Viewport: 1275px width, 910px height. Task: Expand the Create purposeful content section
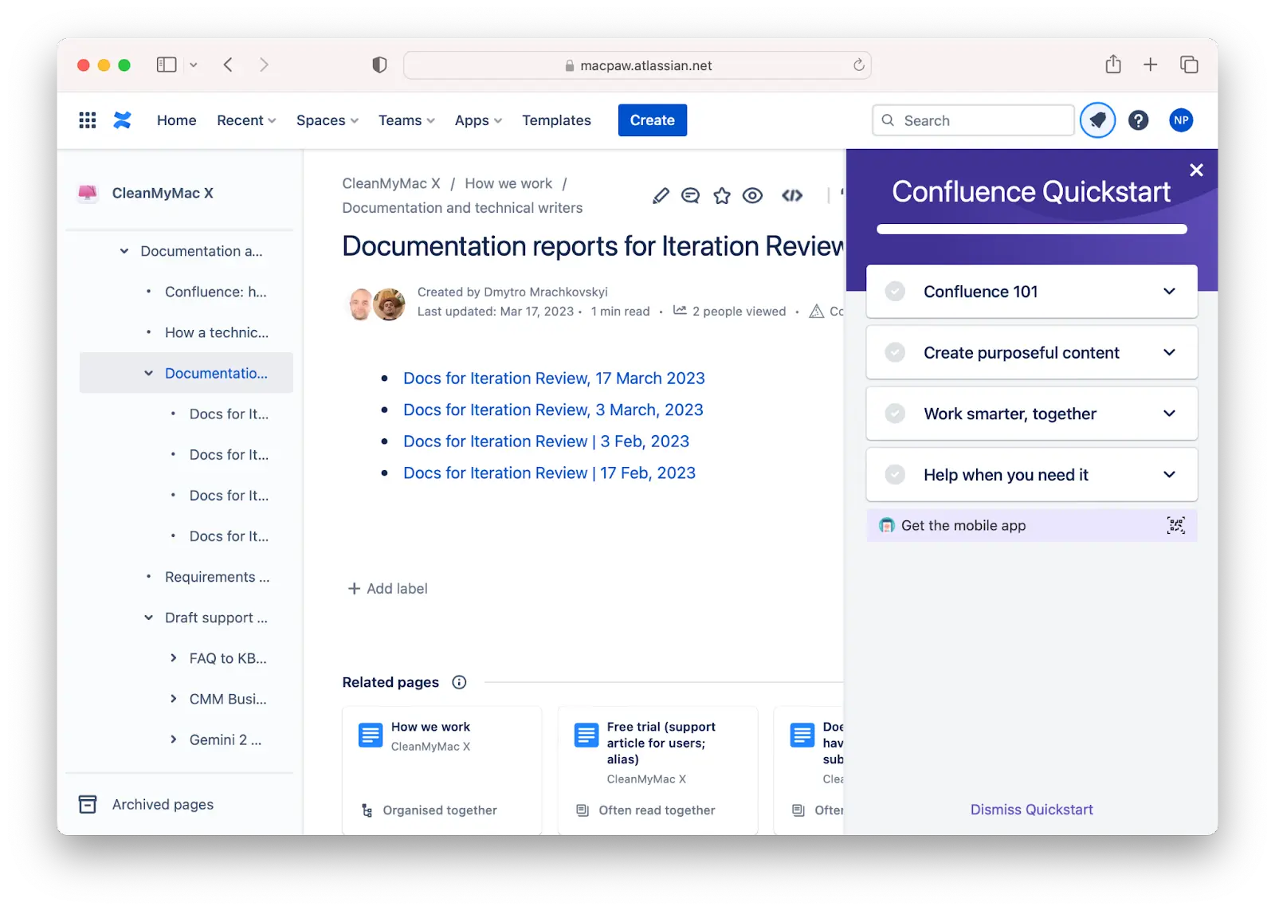(1169, 352)
